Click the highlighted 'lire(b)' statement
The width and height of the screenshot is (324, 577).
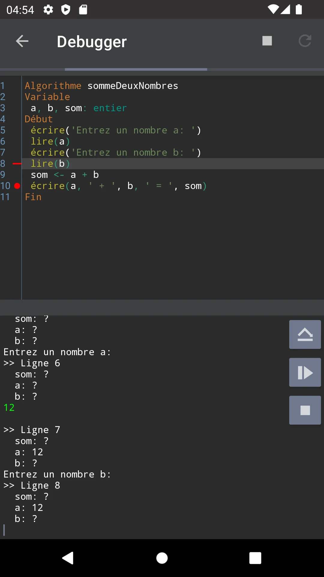click(50, 164)
